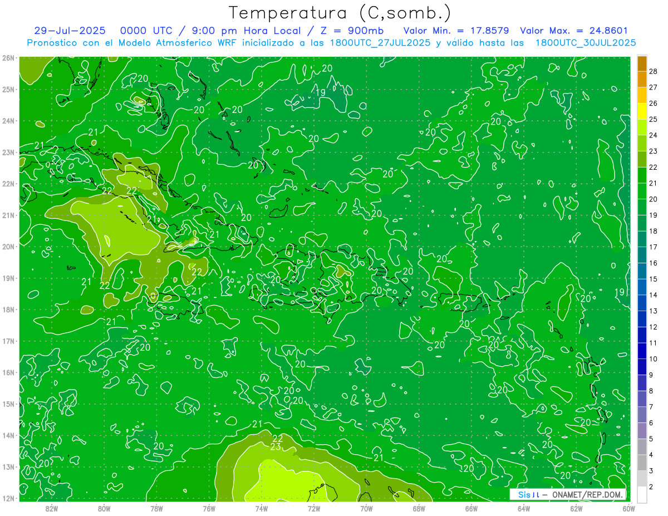Pick the purple swatch between 6 and 7
This screenshot has width=668, height=516.
(x=641, y=415)
